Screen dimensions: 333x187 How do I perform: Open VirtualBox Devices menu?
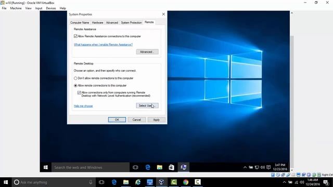(x=51, y=8)
